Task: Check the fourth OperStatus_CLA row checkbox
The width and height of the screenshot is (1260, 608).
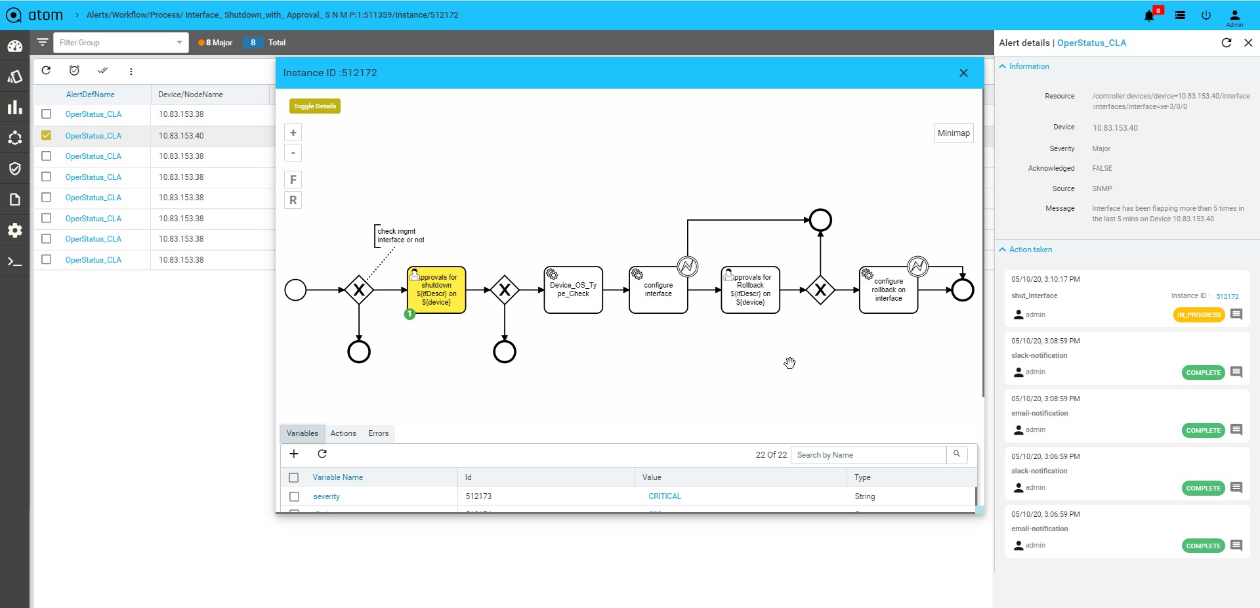Action: click(x=46, y=177)
